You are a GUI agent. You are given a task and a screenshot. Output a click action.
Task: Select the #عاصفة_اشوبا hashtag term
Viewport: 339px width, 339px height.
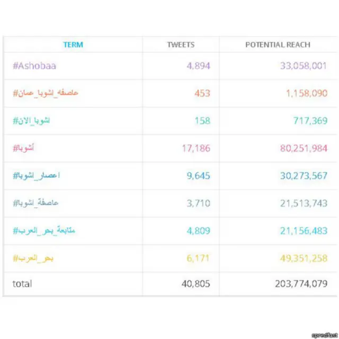[35, 203]
